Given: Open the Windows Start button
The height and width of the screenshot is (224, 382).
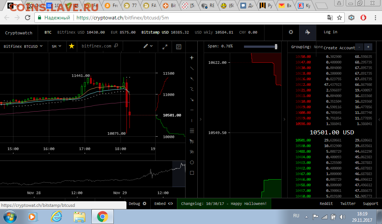Looking at the screenshot, I should (10, 217).
